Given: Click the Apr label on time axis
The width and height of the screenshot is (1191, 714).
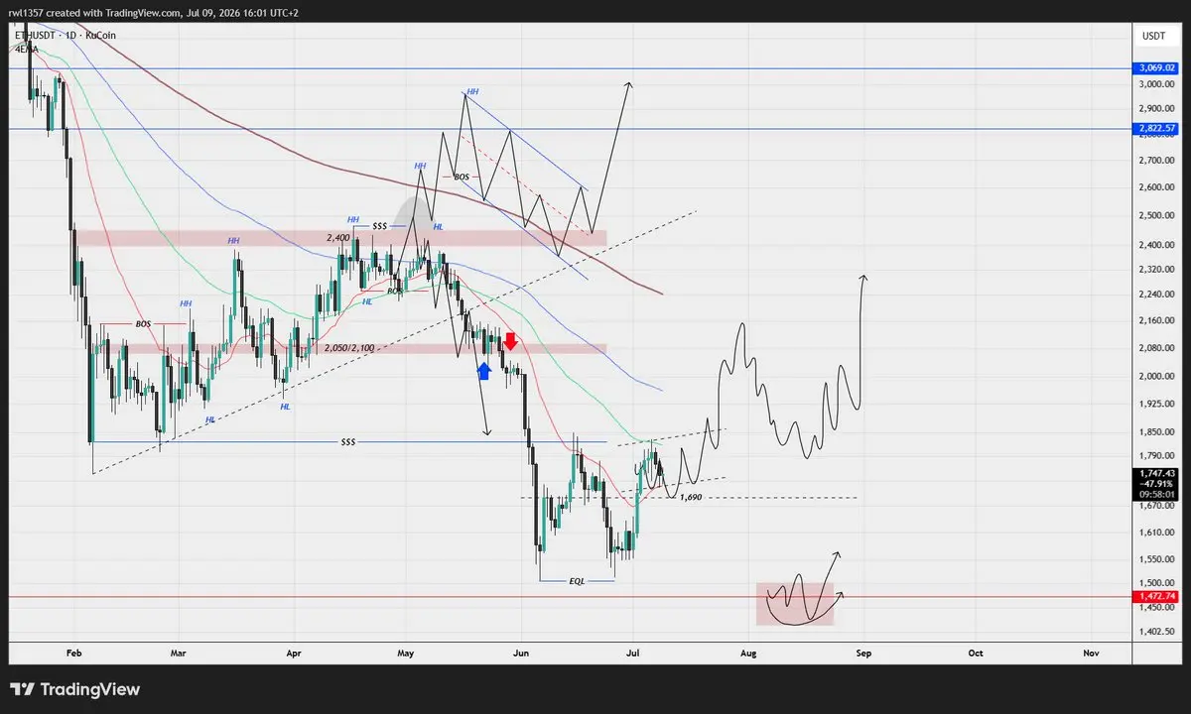Looking at the screenshot, I should pos(293,654).
